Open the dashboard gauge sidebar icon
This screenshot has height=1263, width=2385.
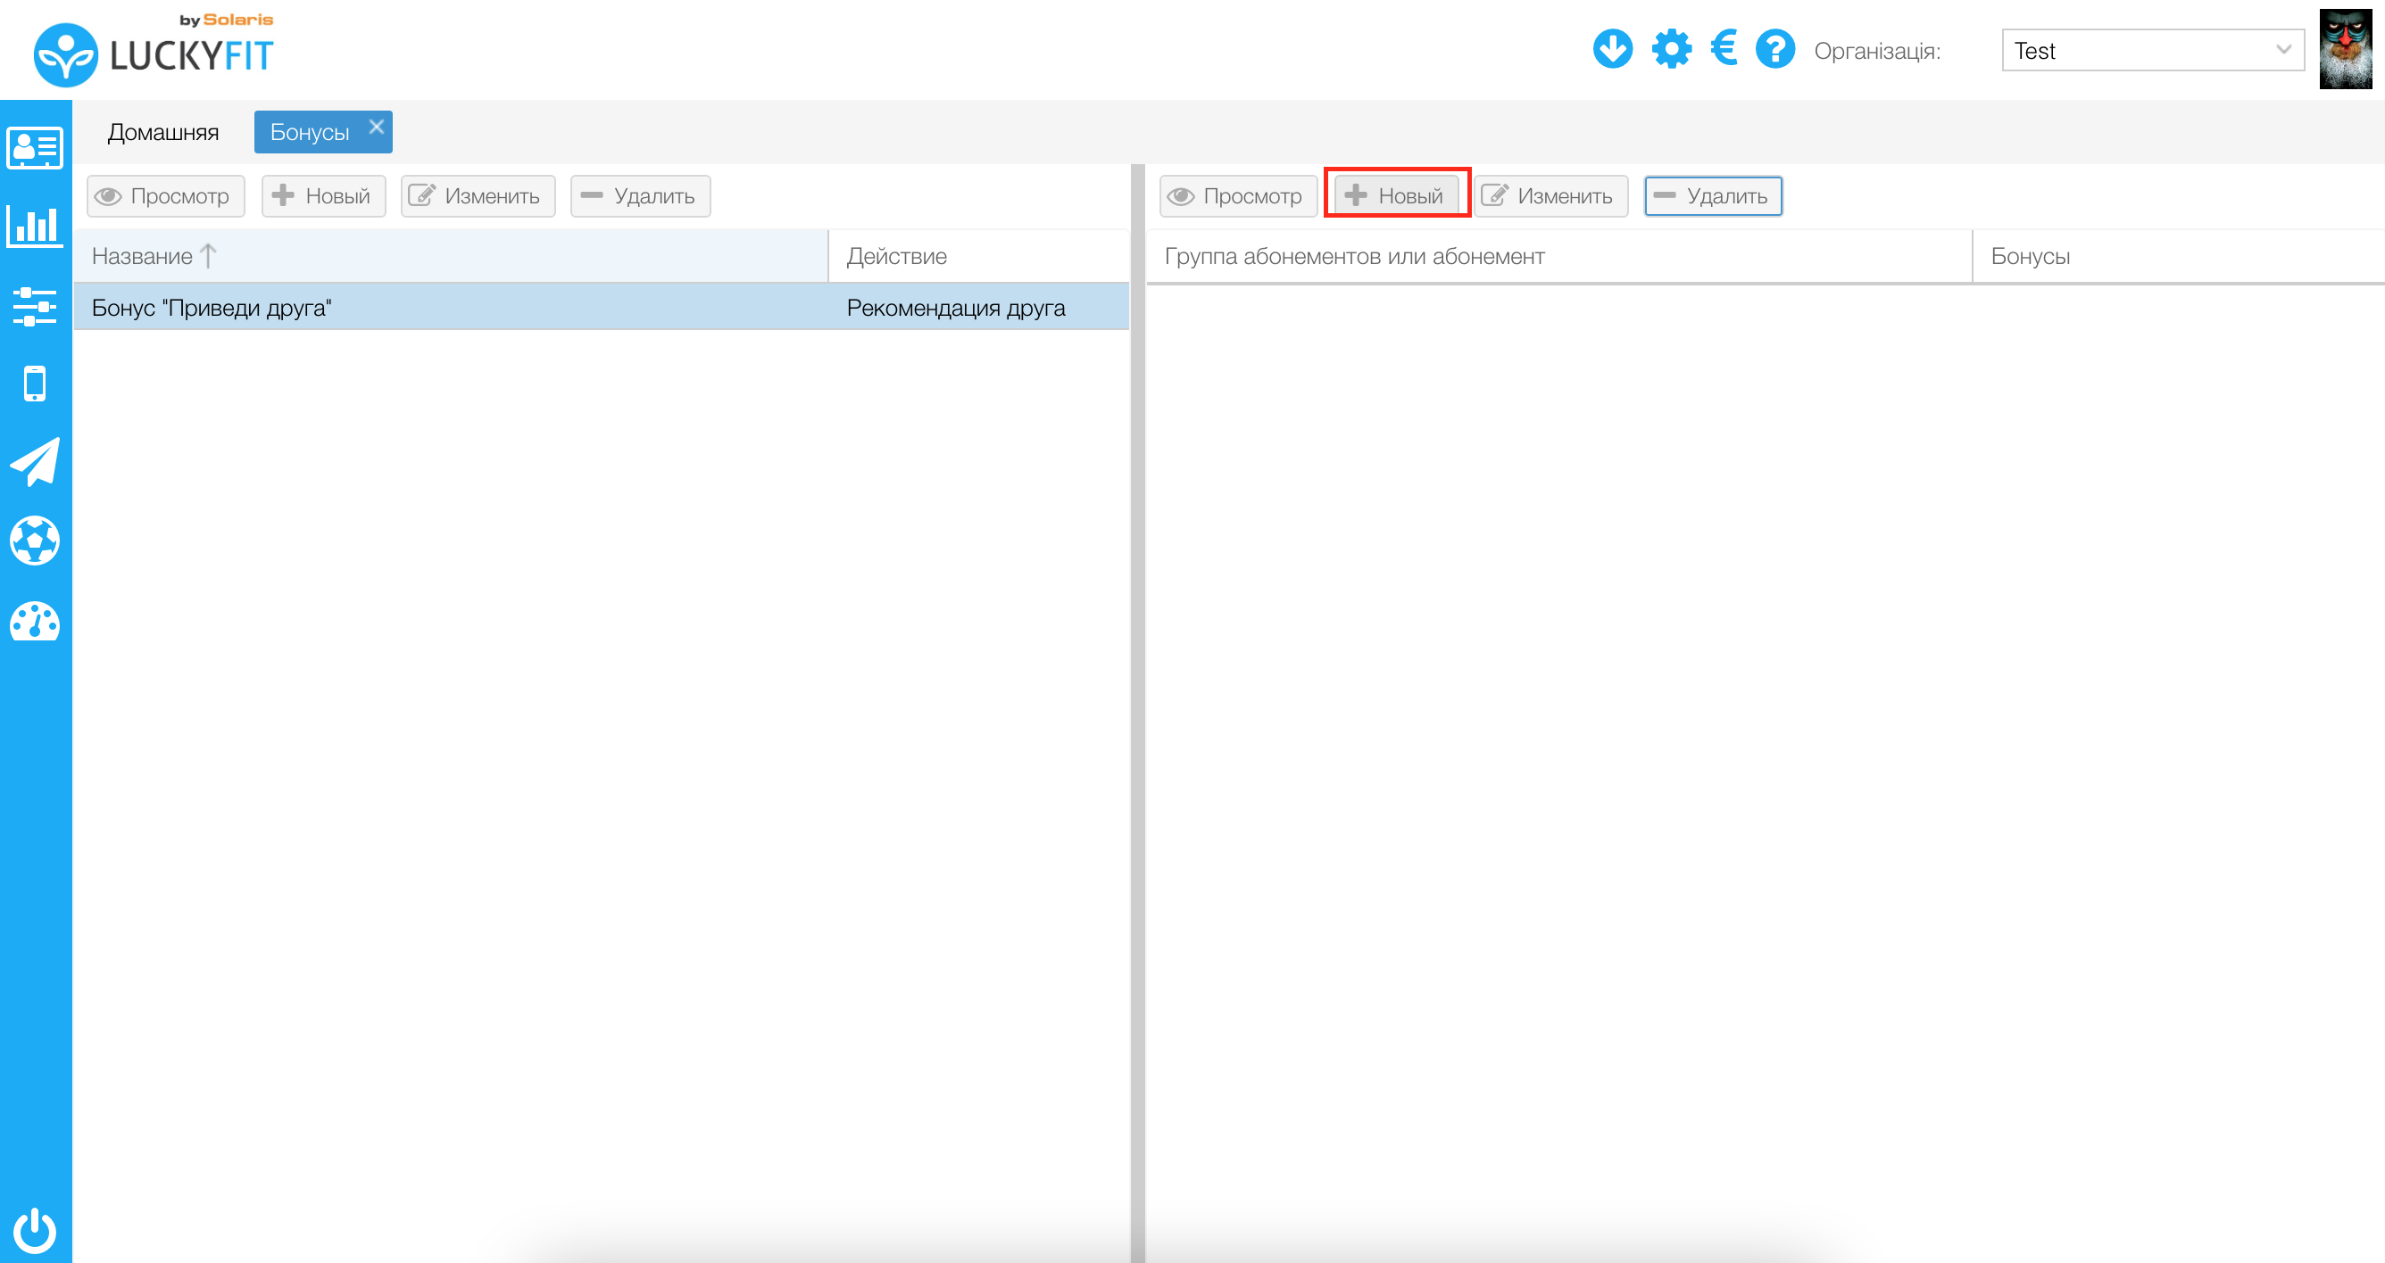[35, 622]
